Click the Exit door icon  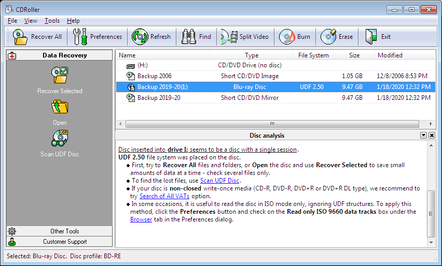click(371, 37)
